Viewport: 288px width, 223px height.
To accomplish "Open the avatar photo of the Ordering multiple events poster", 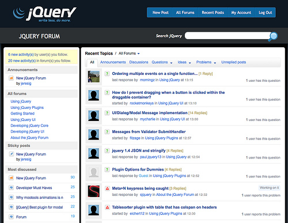I will (x=94, y=77).
